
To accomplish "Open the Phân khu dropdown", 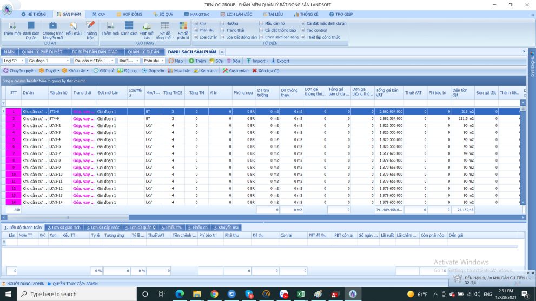I will click(x=164, y=61).
